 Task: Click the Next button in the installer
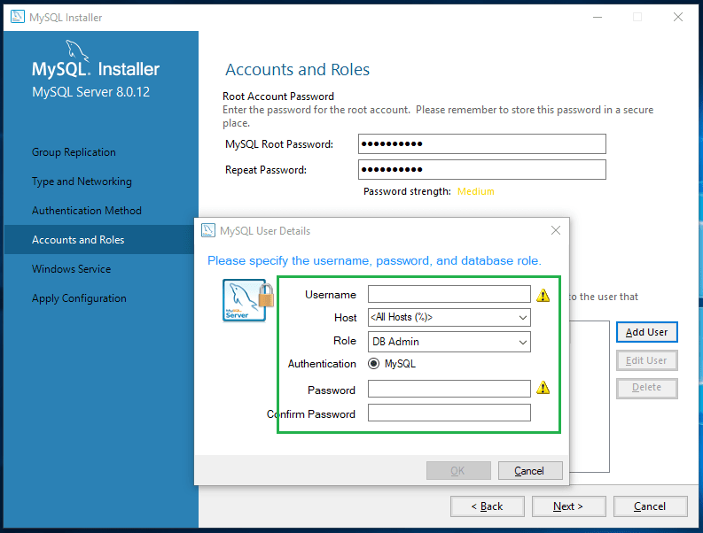pos(568,506)
